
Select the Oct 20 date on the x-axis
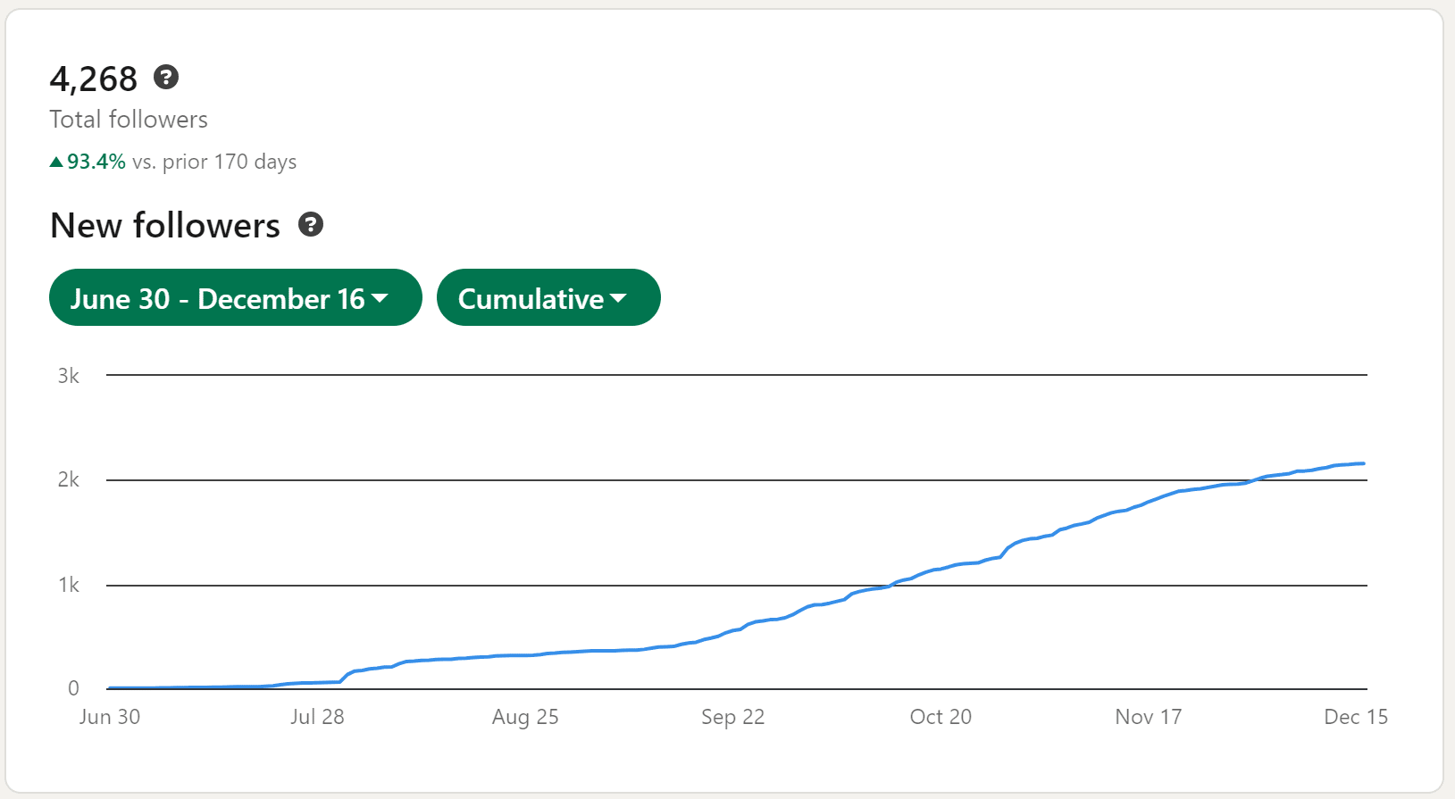point(941,717)
